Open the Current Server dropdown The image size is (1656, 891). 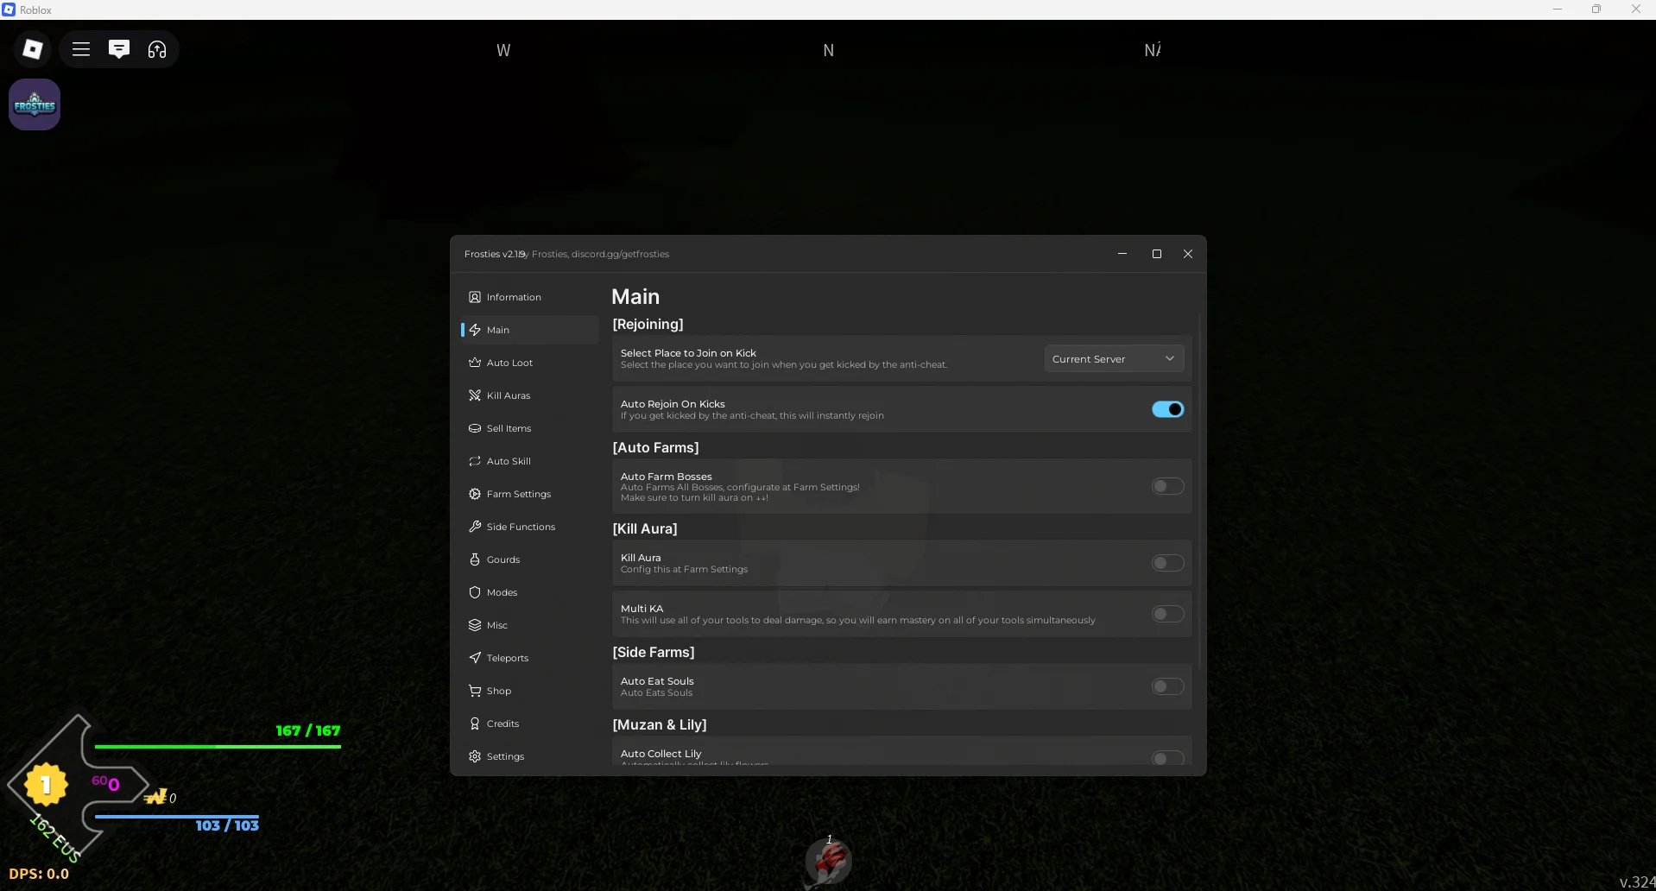(1114, 358)
